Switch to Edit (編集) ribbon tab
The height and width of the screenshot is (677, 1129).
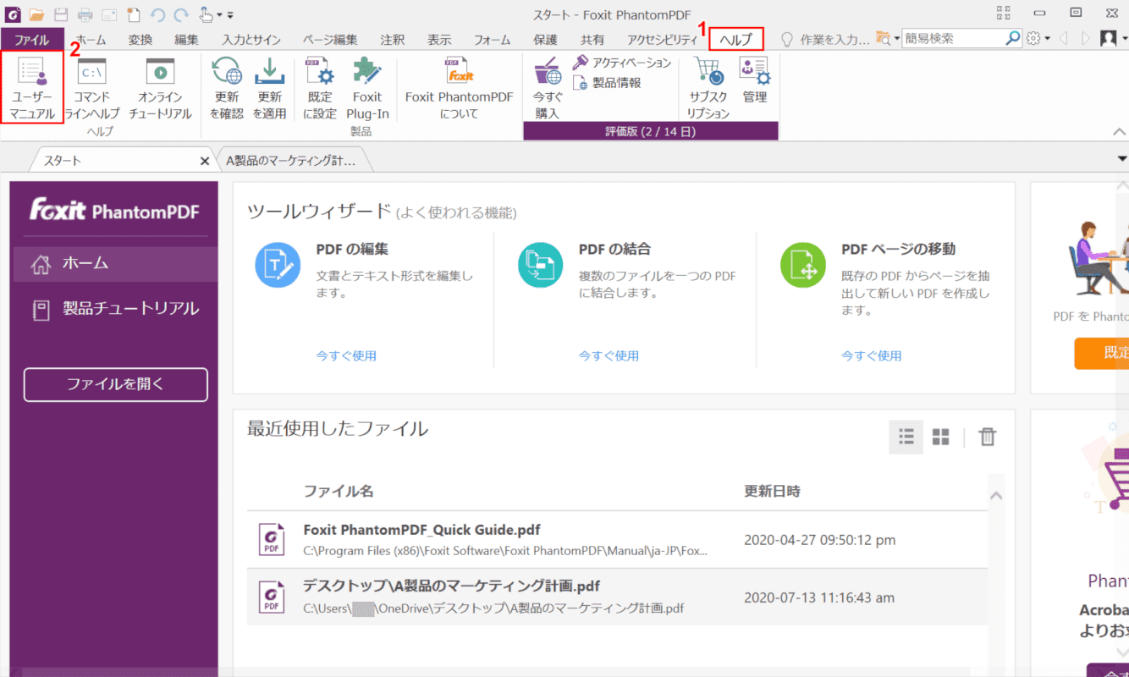pyautogui.click(x=186, y=39)
